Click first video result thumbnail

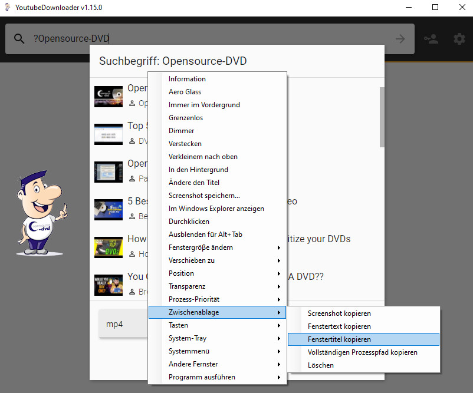[x=109, y=96]
